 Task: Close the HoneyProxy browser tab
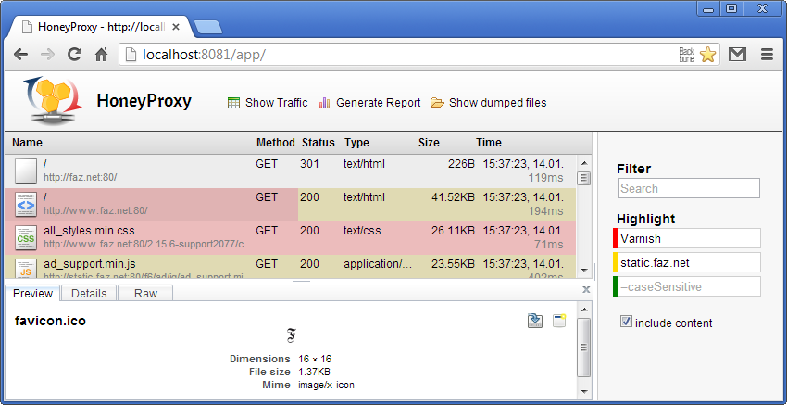pos(175,27)
